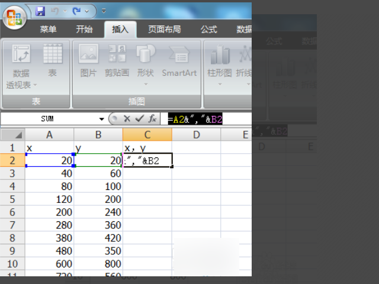The height and width of the screenshot is (284, 379).
Task: Insert a table using the 表 icon
Action: 53,60
